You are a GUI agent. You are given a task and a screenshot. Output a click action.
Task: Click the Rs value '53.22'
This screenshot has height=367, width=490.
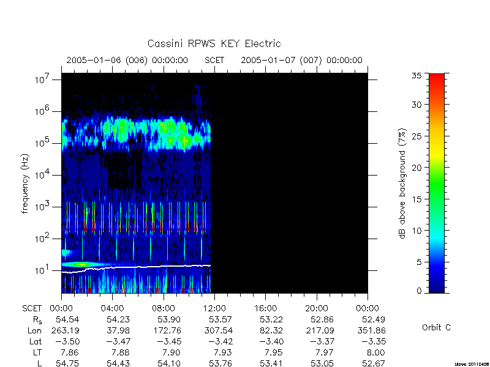tap(271, 319)
